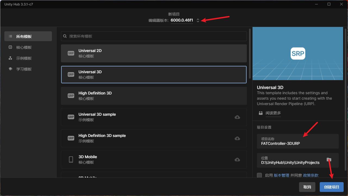This screenshot has height=196, width=348.
Task: Select 核心模板 category
Action: [28, 47]
